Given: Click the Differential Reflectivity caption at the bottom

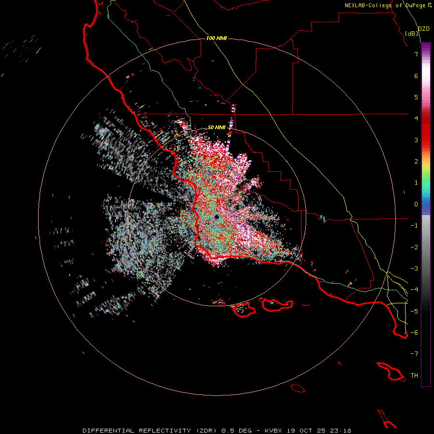Looking at the screenshot, I should (x=217, y=431).
